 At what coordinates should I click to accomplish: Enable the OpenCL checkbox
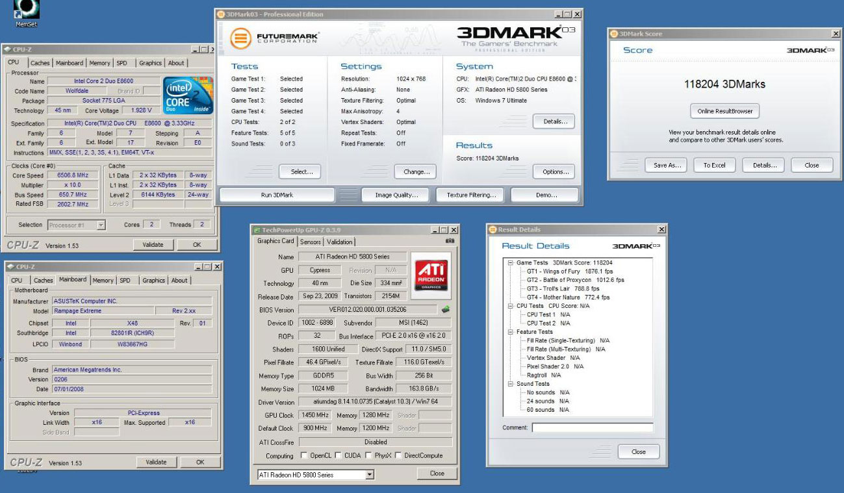click(304, 456)
